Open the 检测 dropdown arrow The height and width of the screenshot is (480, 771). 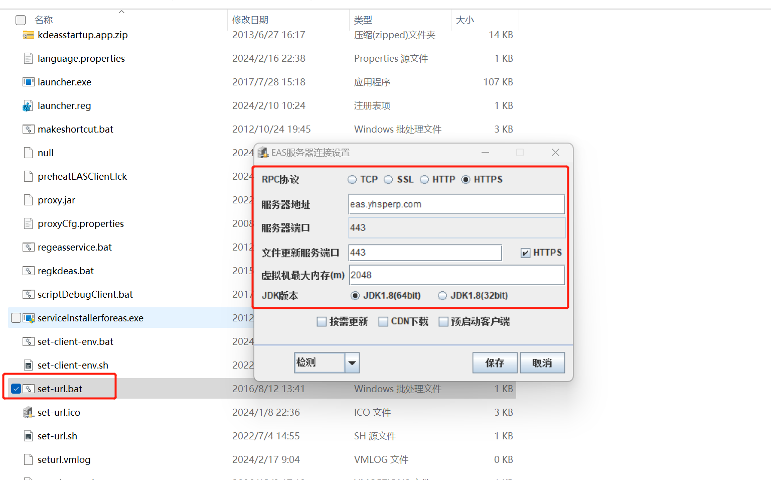pyautogui.click(x=352, y=363)
